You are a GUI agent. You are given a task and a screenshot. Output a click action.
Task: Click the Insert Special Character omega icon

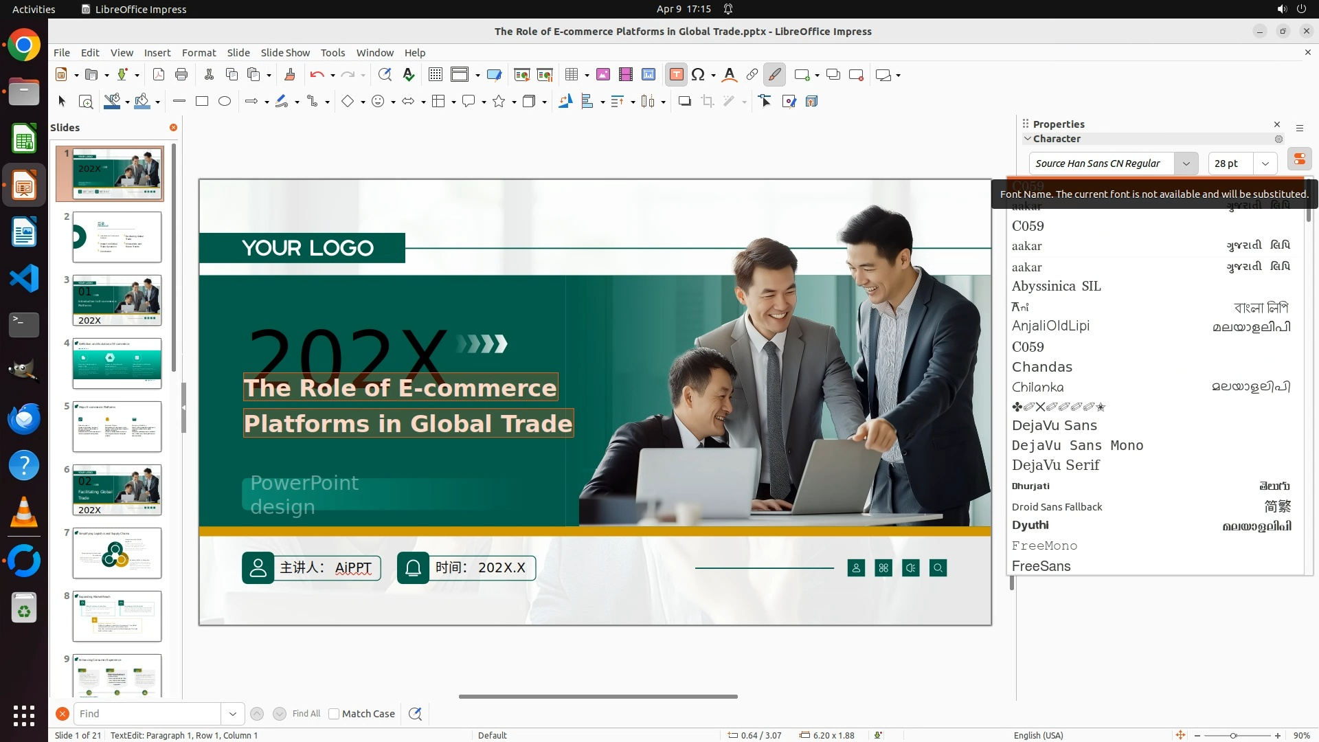[x=698, y=75]
